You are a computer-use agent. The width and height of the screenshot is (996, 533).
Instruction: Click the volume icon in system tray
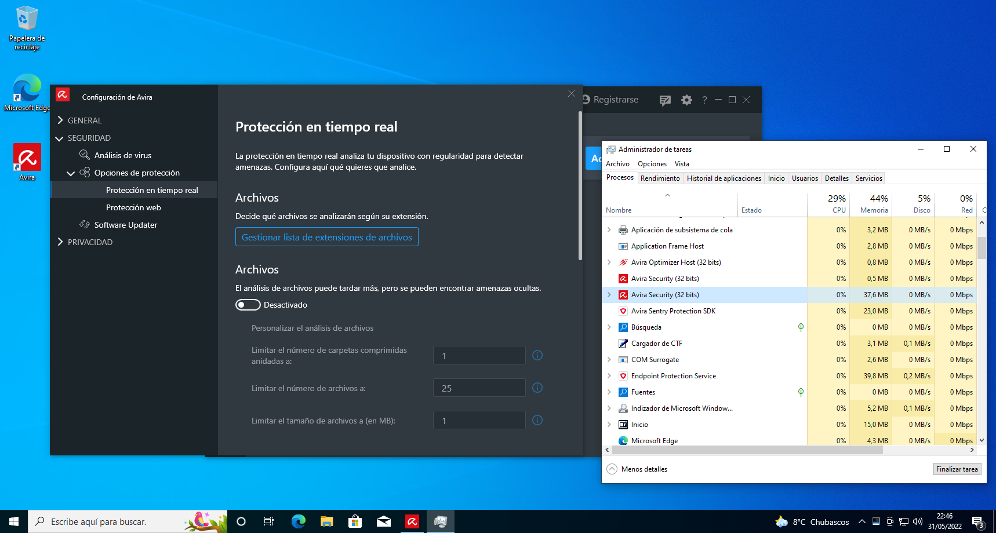[x=917, y=521]
